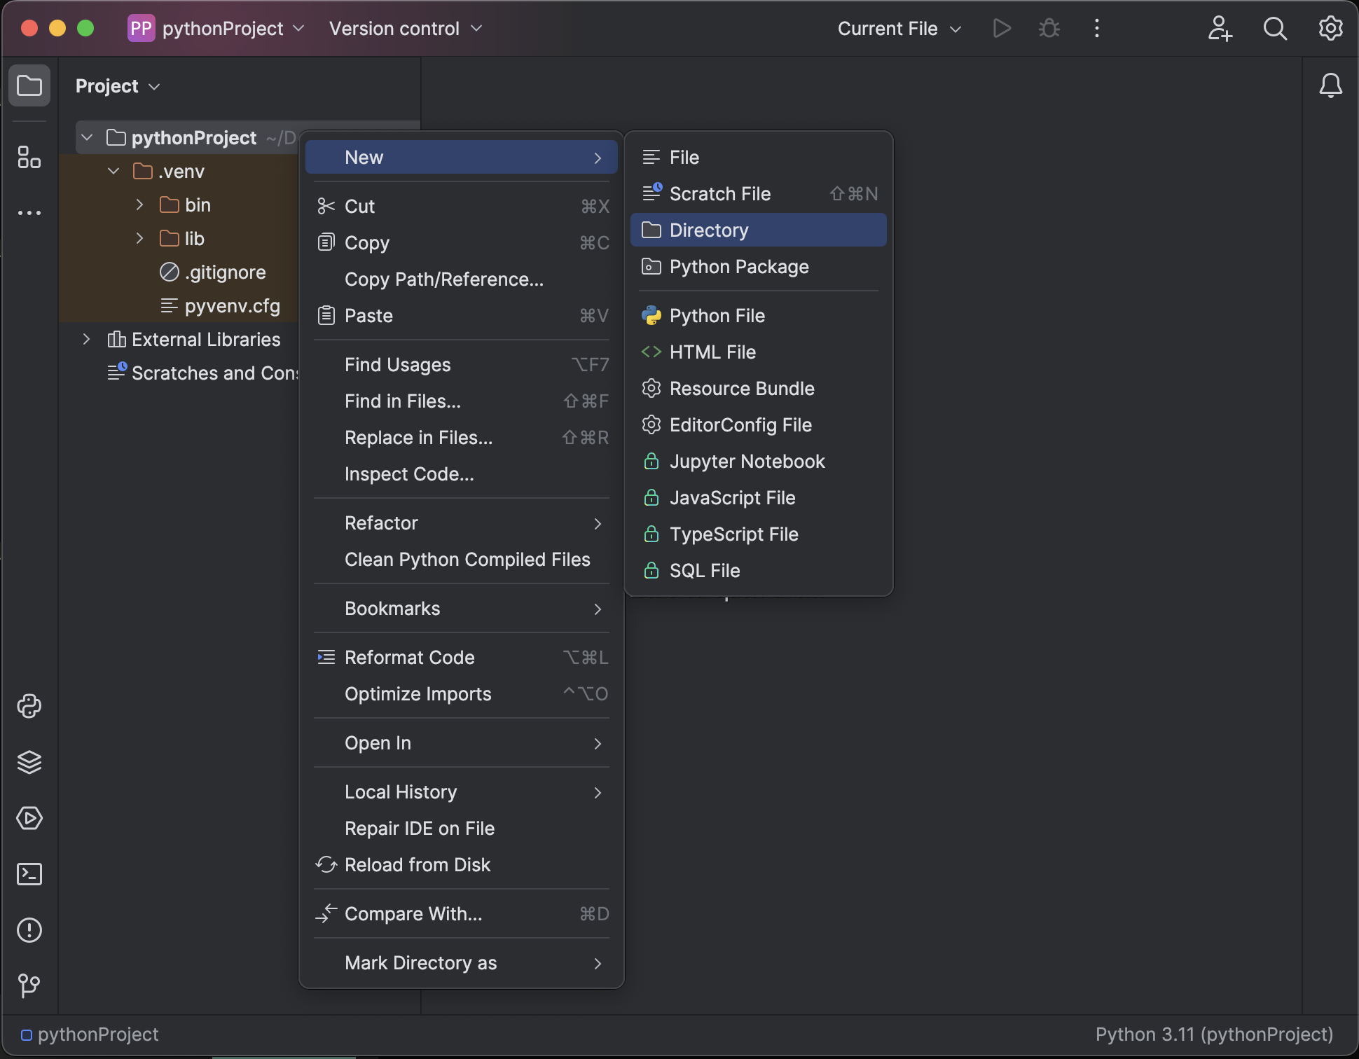Image resolution: width=1359 pixels, height=1059 pixels.
Task: Open the Python Packages tool window
Action: pyautogui.click(x=29, y=762)
